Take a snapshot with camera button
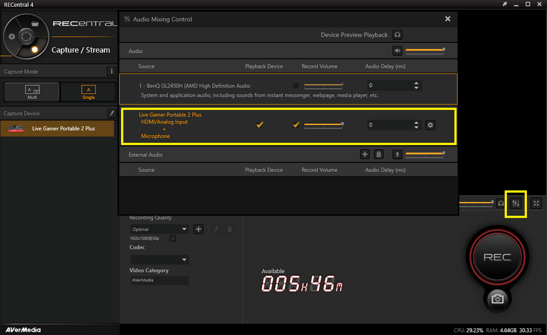The image size is (547, 335). click(497, 299)
